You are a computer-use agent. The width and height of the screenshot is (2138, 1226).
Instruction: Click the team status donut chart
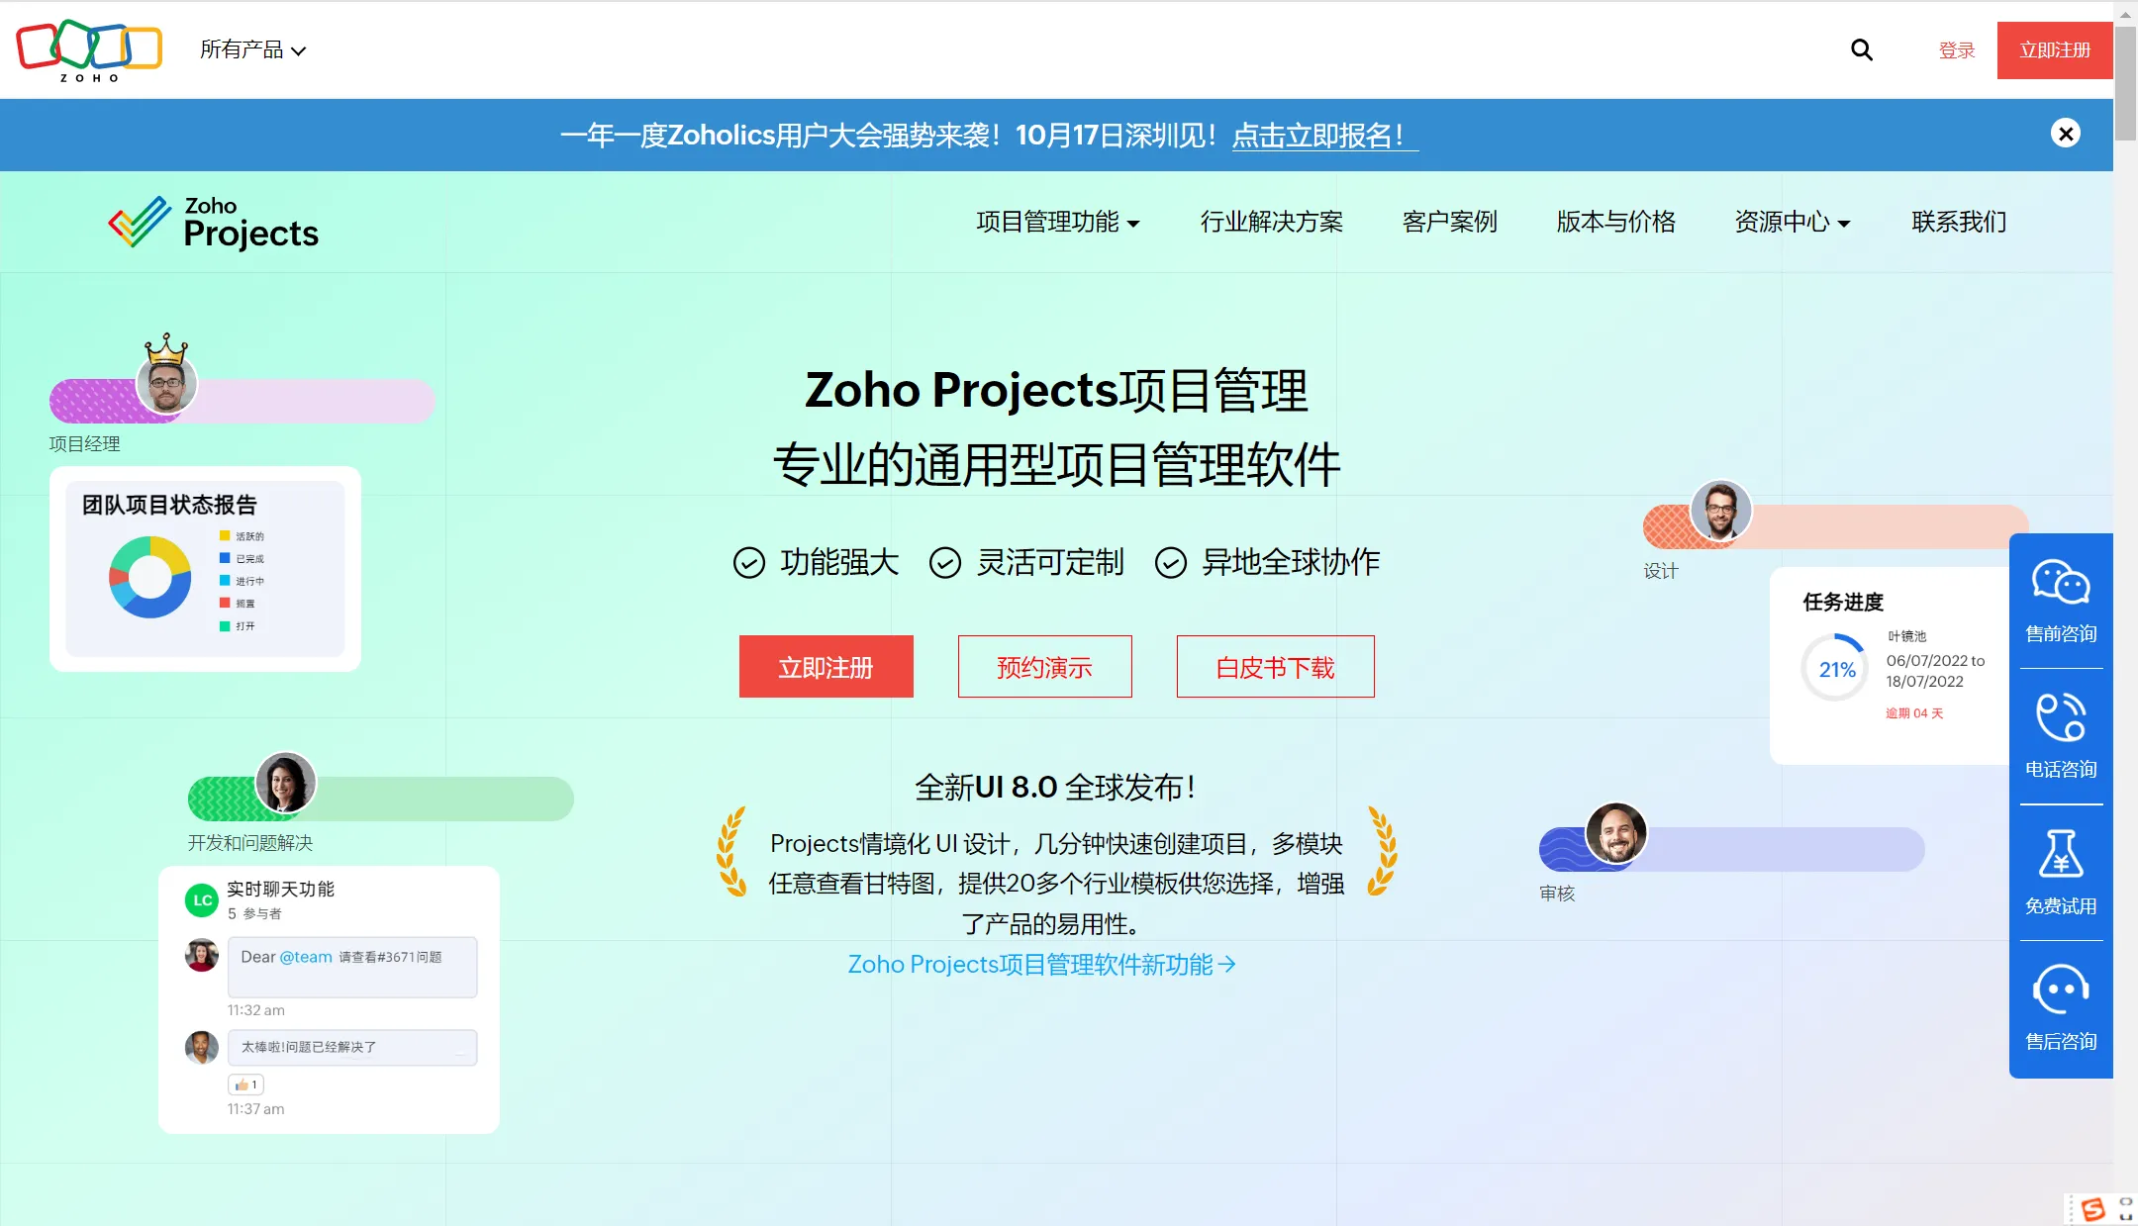point(150,578)
